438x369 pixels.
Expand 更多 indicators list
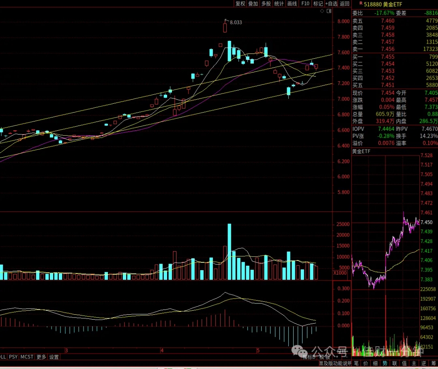point(41,357)
